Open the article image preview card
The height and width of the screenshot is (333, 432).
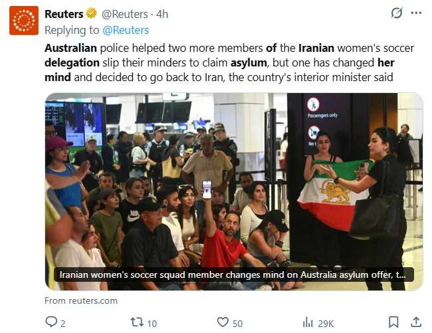(x=234, y=191)
